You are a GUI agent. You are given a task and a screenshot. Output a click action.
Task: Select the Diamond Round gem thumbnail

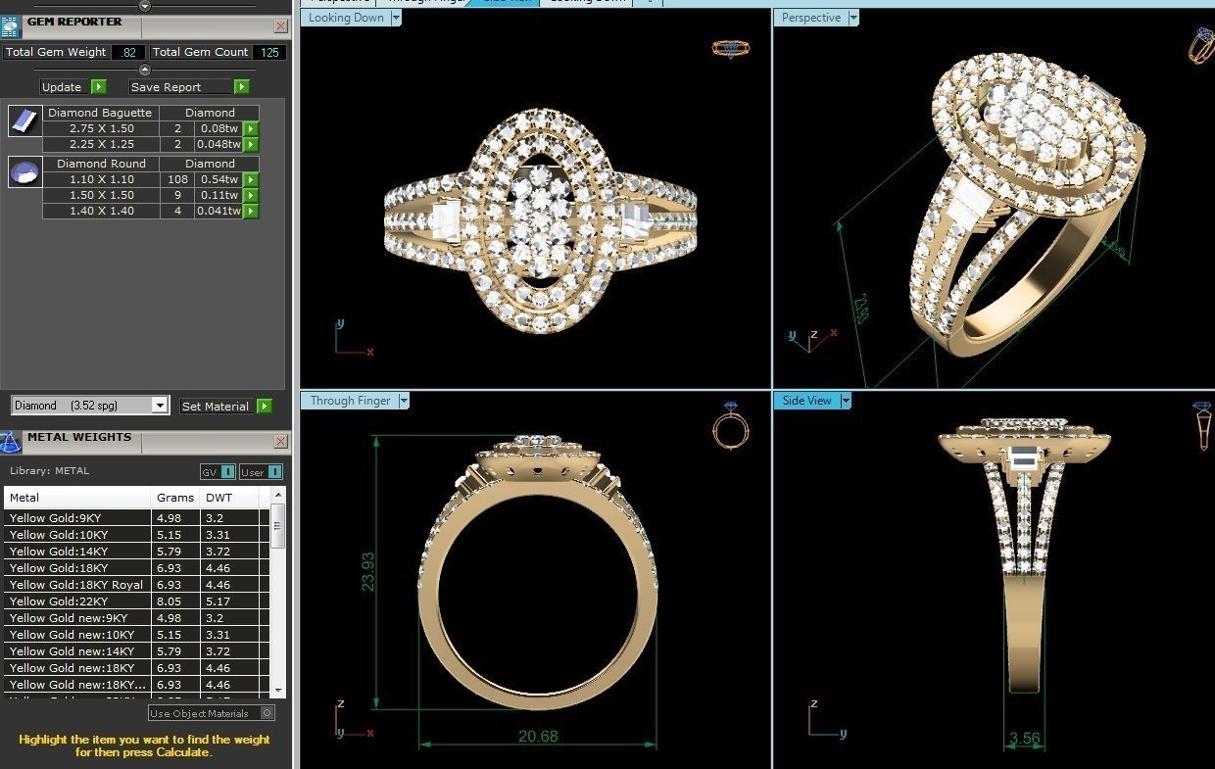[24, 172]
